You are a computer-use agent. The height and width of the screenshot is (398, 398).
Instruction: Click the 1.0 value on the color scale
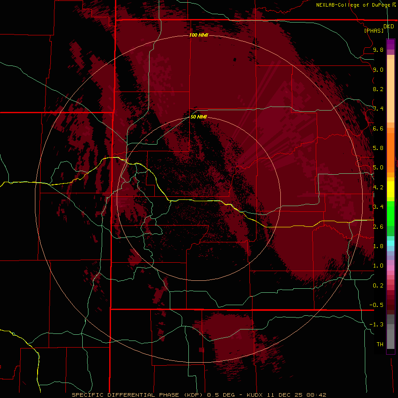tap(378, 266)
